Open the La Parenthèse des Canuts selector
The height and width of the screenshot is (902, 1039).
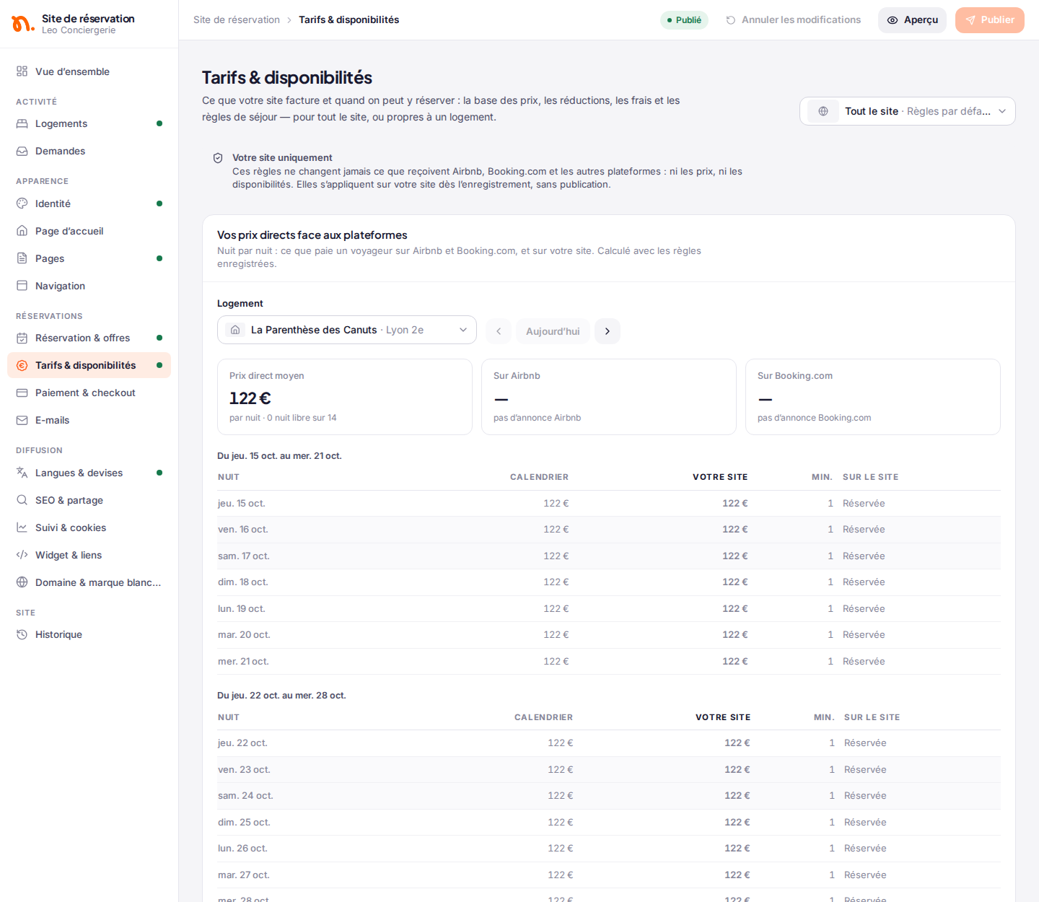347,330
